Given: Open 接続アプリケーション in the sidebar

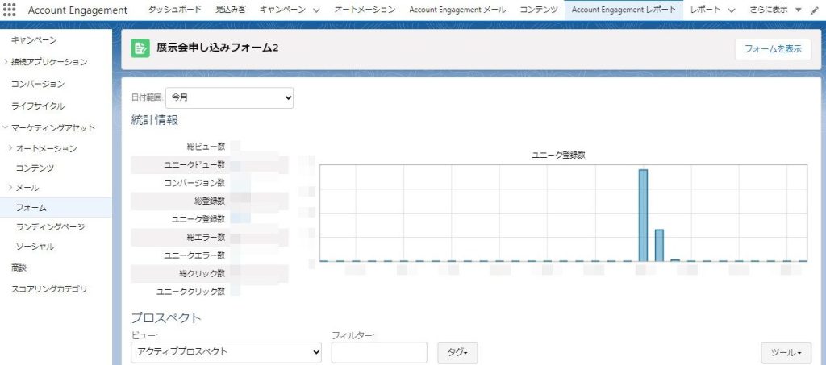Looking at the screenshot, I should tap(49, 62).
